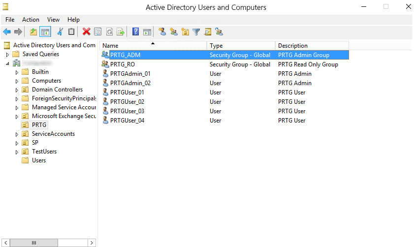Select the PRTGAdmin_02 user entry
415x247 pixels.
pyautogui.click(x=130, y=83)
